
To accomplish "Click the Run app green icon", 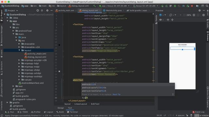I will coord(162,6).
